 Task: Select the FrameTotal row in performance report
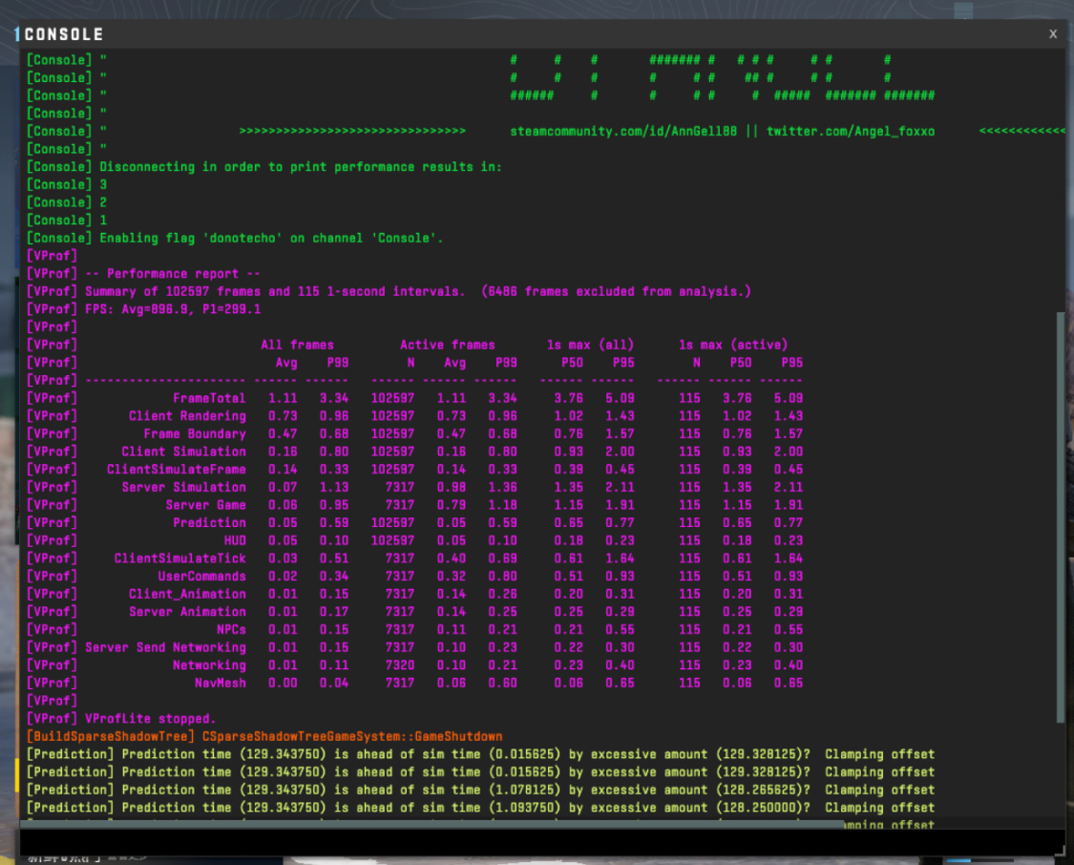point(414,398)
